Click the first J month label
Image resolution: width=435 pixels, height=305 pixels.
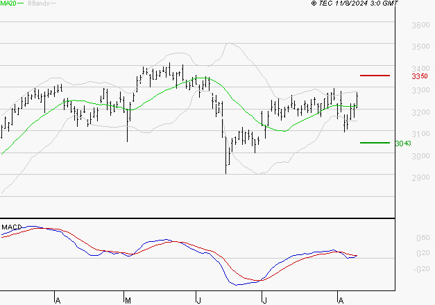(x=198, y=301)
